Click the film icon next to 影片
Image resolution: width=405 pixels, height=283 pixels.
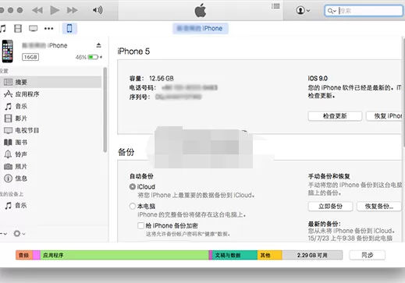(x=8, y=119)
